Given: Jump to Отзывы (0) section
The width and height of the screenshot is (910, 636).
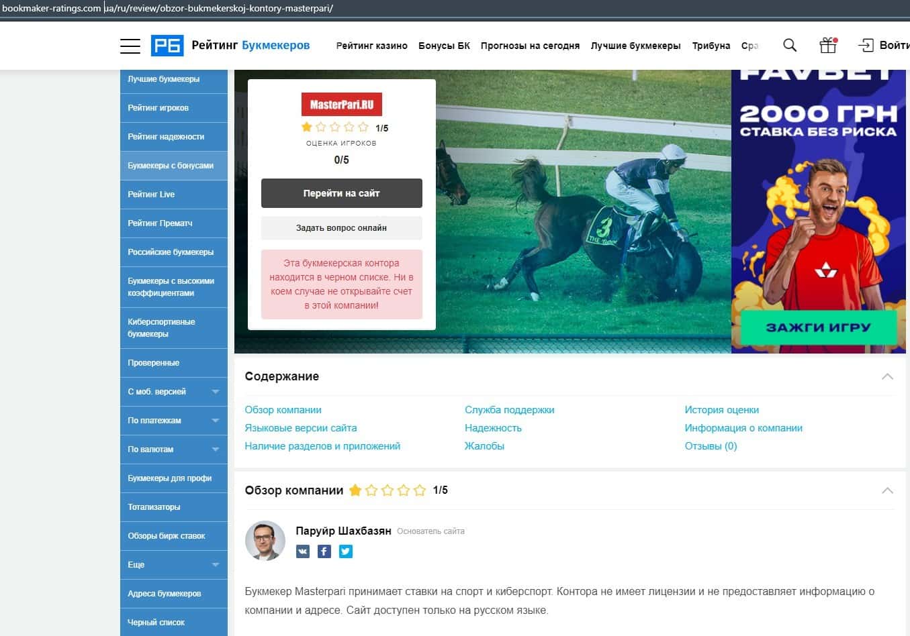Looking at the screenshot, I should coord(711,446).
